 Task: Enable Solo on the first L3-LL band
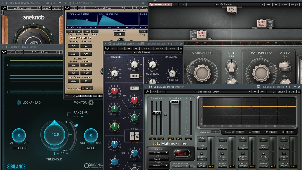pos(202,141)
